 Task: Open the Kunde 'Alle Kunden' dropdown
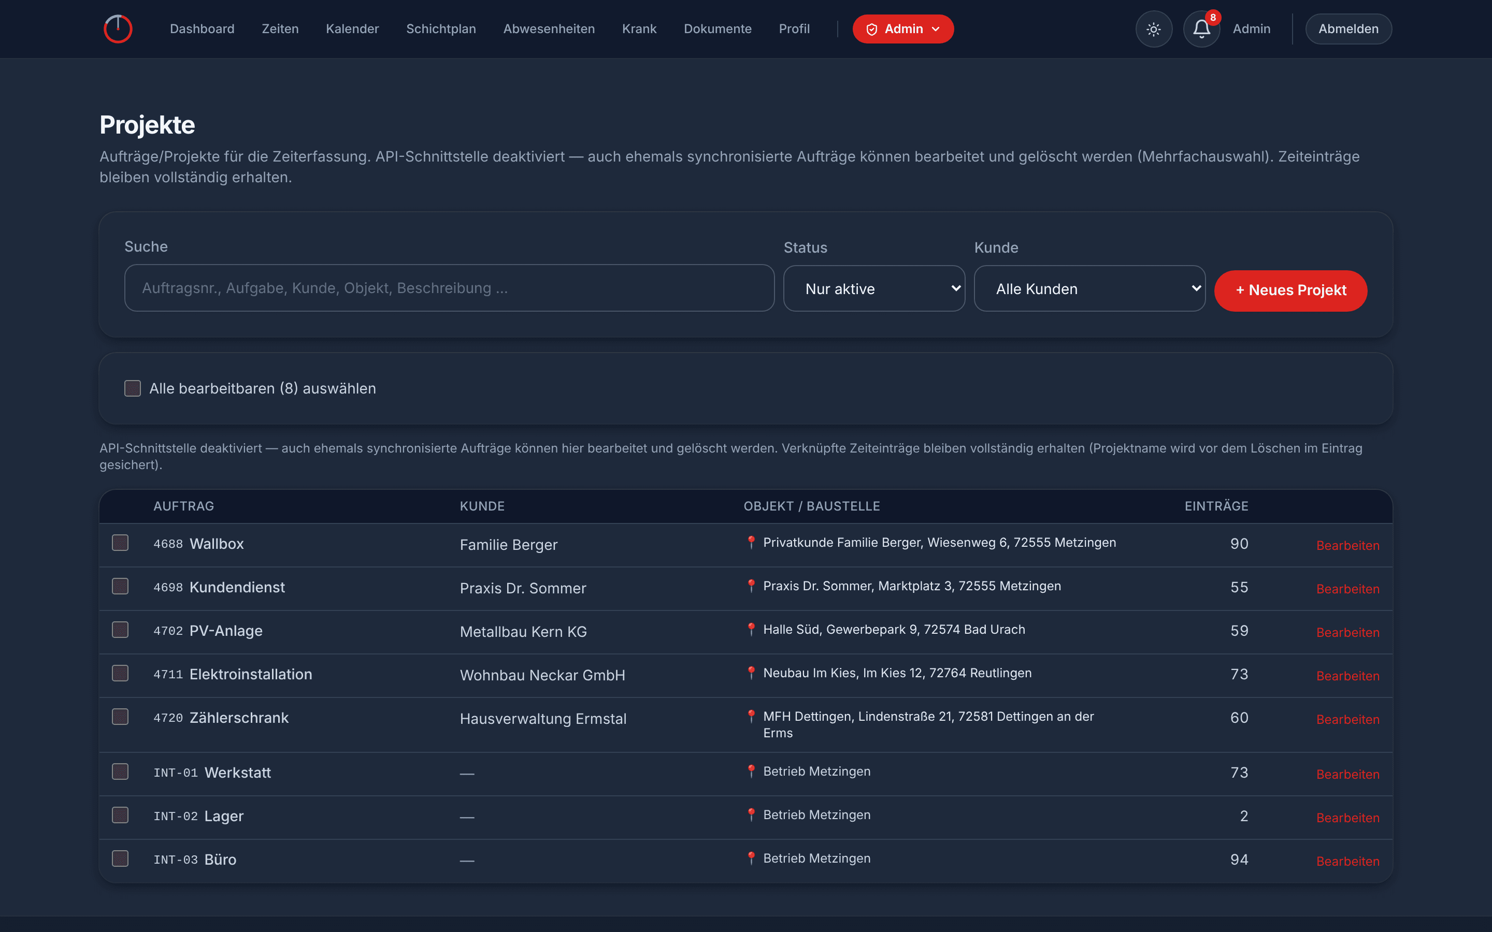tap(1089, 288)
